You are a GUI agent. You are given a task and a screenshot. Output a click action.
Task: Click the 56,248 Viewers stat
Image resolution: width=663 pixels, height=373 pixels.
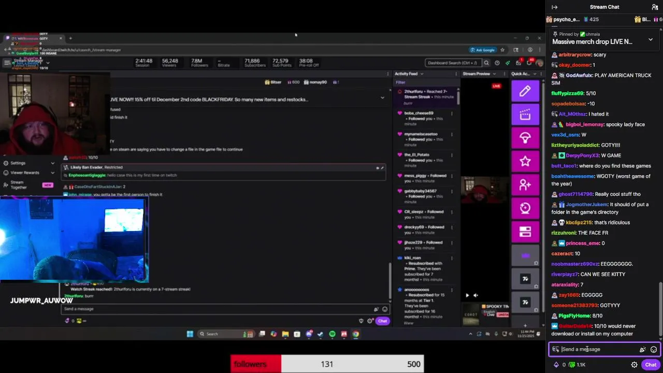pos(170,63)
